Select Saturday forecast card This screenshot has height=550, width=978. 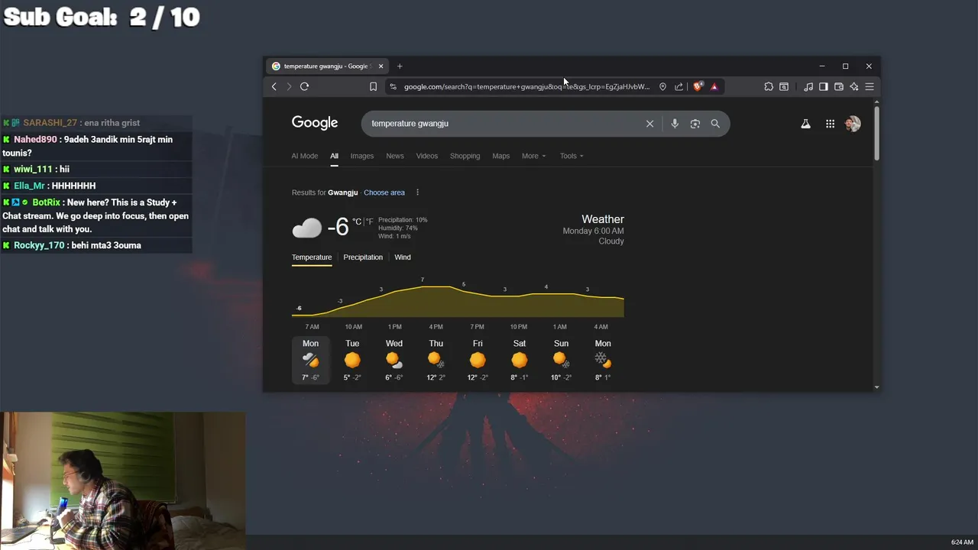click(x=520, y=360)
